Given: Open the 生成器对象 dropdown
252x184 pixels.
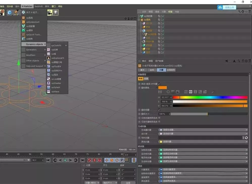Looking at the screenshot, I should pos(203,130).
